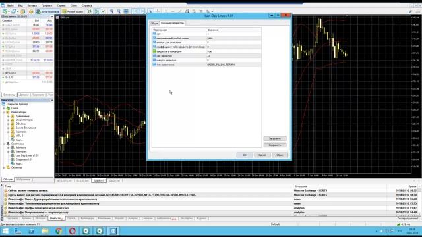This screenshot has height=237, width=422.
Task: Toggle the Auto Trading button in toolbar
Action: click(x=48, y=12)
